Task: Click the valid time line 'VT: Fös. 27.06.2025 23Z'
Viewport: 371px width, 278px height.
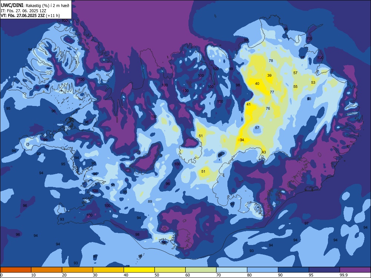Action: 23,16
